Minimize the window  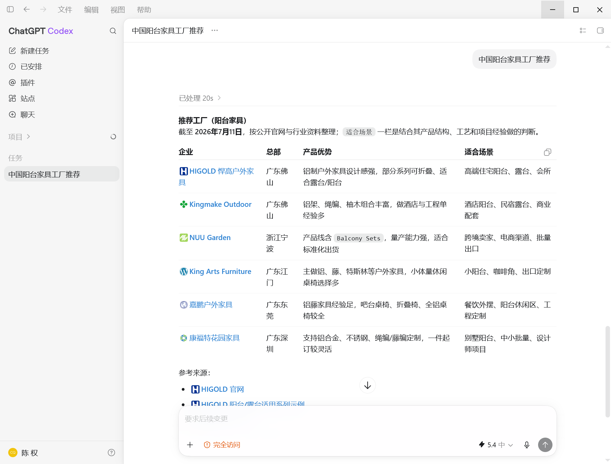pyautogui.click(x=552, y=10)
